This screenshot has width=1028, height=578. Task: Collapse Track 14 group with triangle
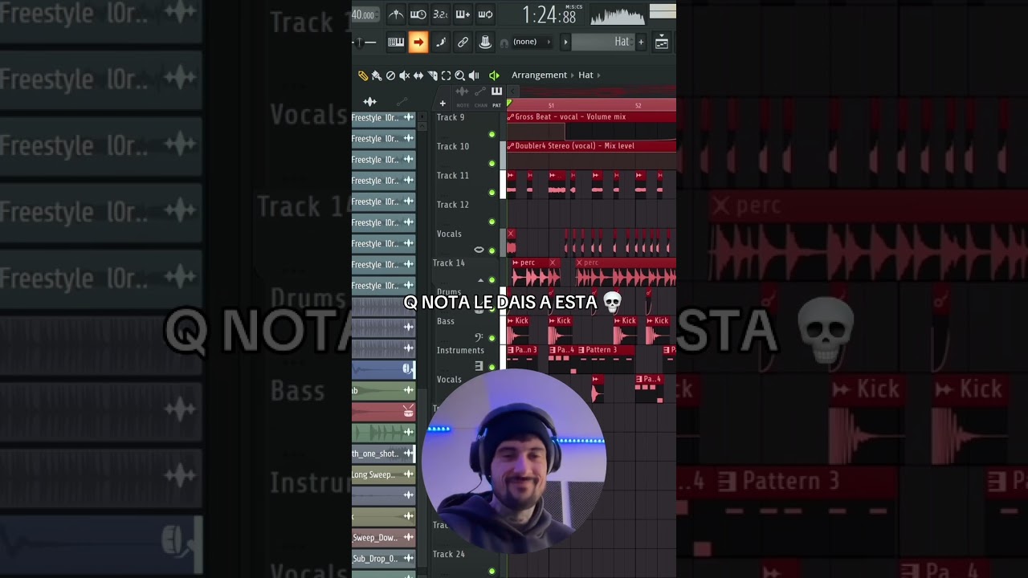click(x=481, y=280)
